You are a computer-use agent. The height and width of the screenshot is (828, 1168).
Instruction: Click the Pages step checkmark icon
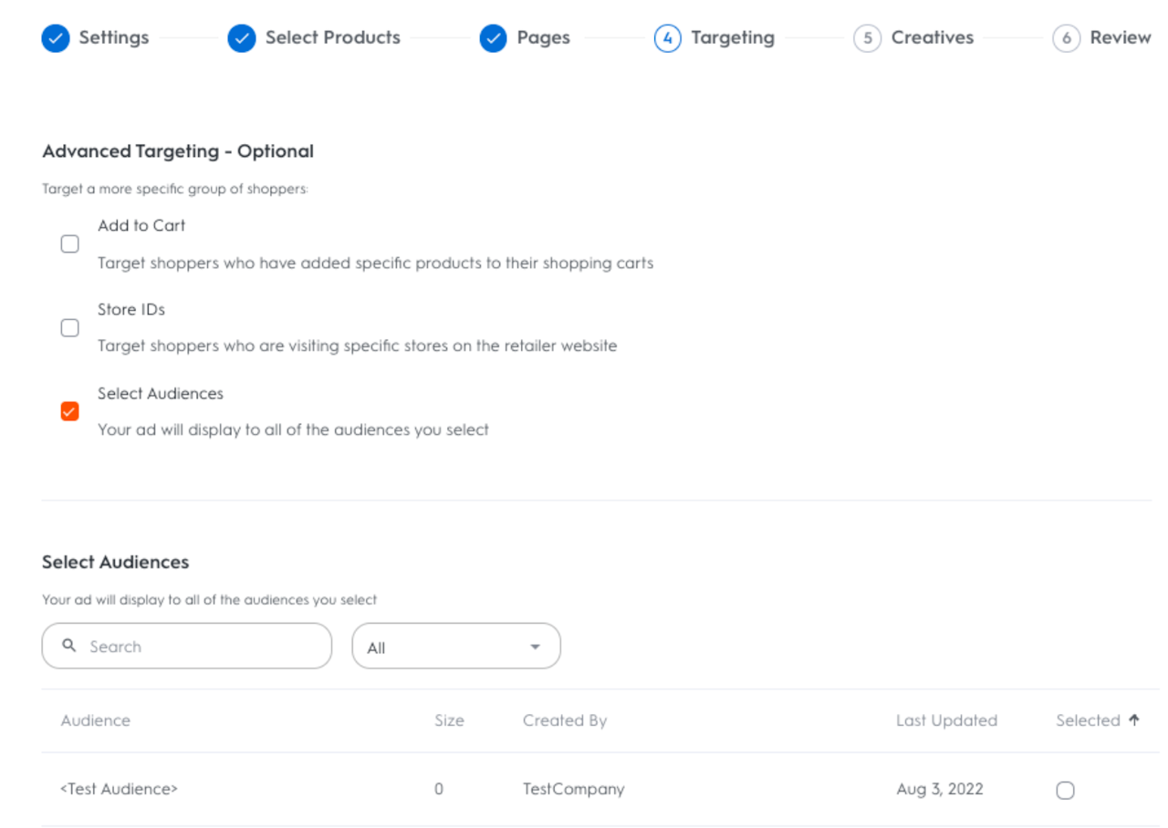point(493,38)
